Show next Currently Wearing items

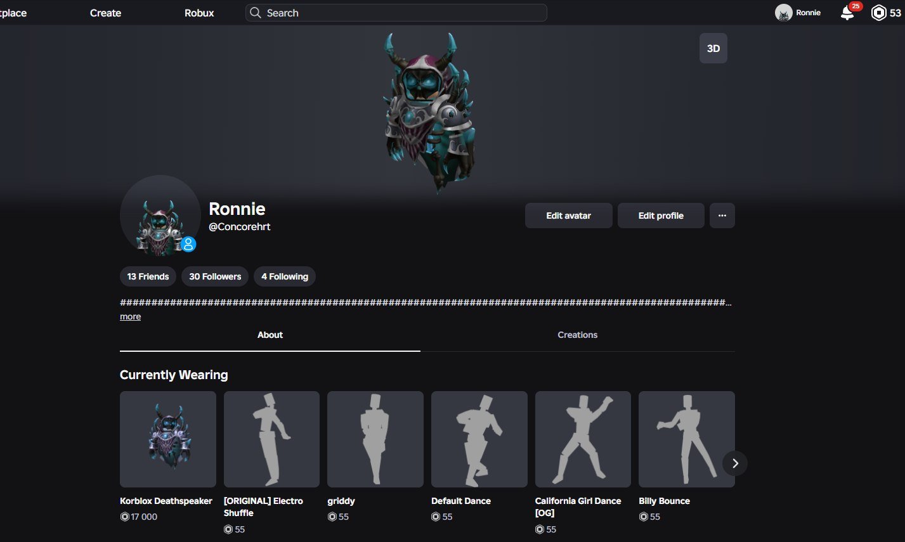[x=735, y=463]
